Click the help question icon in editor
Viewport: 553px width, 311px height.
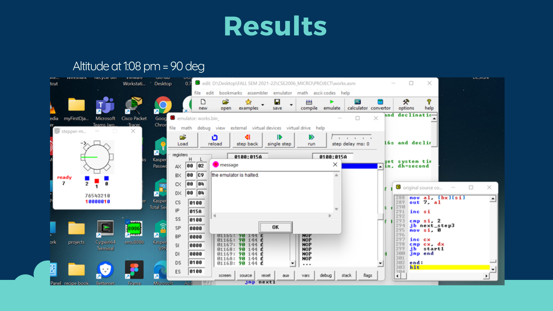coord(429,105)
